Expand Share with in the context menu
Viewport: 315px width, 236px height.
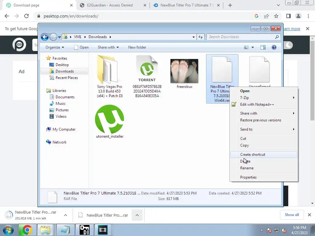pos(264,113)
